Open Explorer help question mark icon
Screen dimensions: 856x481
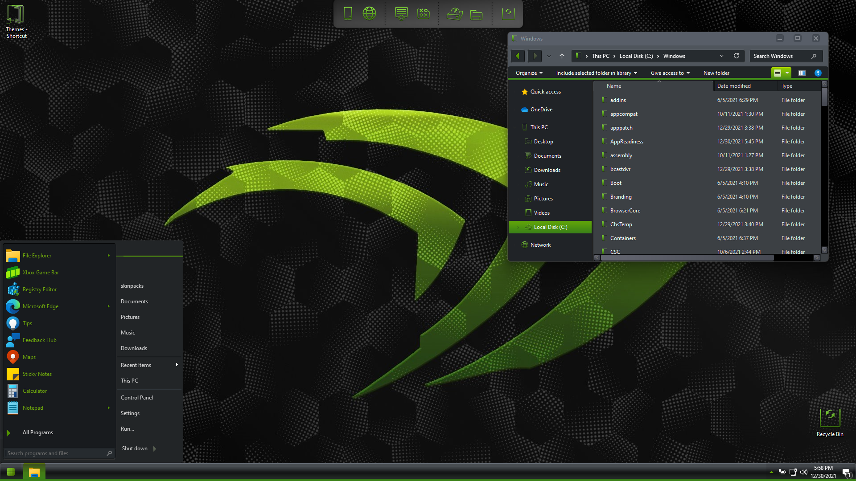[x=818, y=73]
